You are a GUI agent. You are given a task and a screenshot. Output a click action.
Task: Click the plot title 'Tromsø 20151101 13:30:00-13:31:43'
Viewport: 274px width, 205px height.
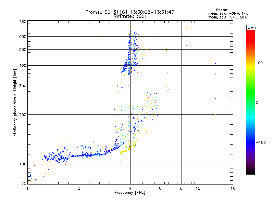click(x=130, y=12)
